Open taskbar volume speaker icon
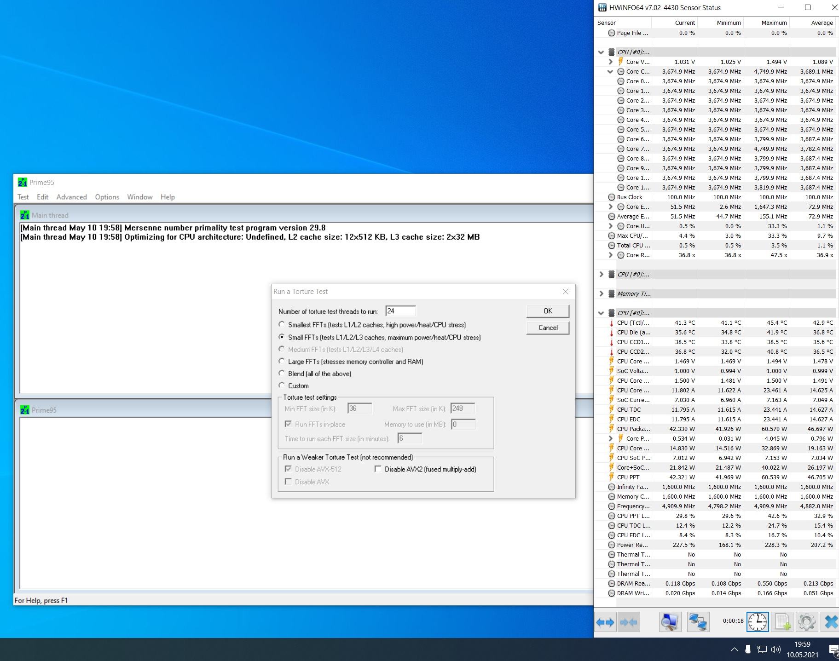Image resolution: width=839 pixels, height=661 pixels. tap(775, 650)
